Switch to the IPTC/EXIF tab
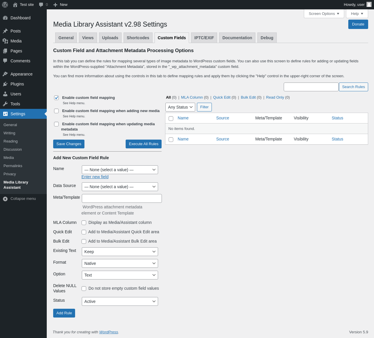Viewport: 374px width, 338px height. (x=204, y=38)
